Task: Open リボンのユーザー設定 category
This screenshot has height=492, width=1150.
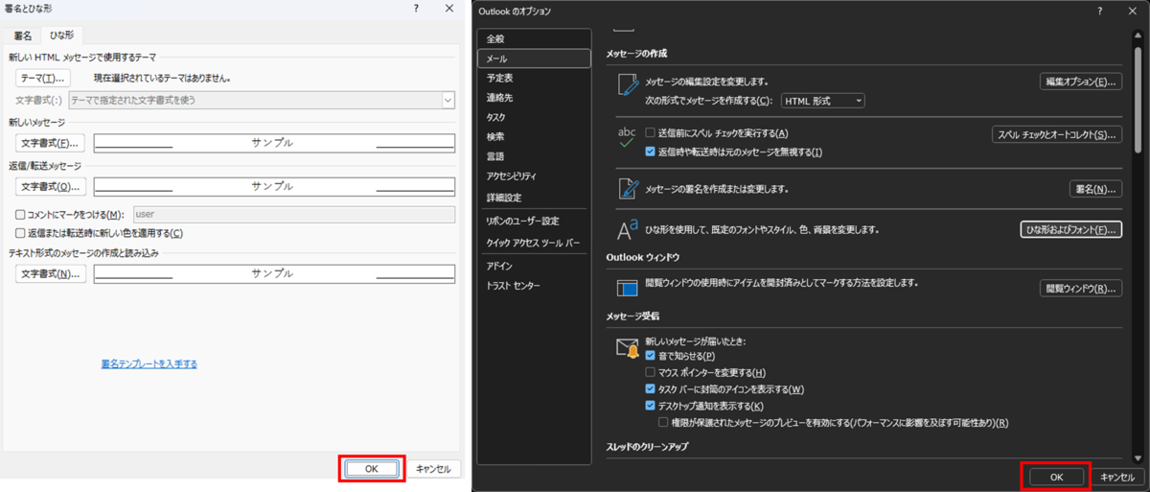Action: [534, 221]
